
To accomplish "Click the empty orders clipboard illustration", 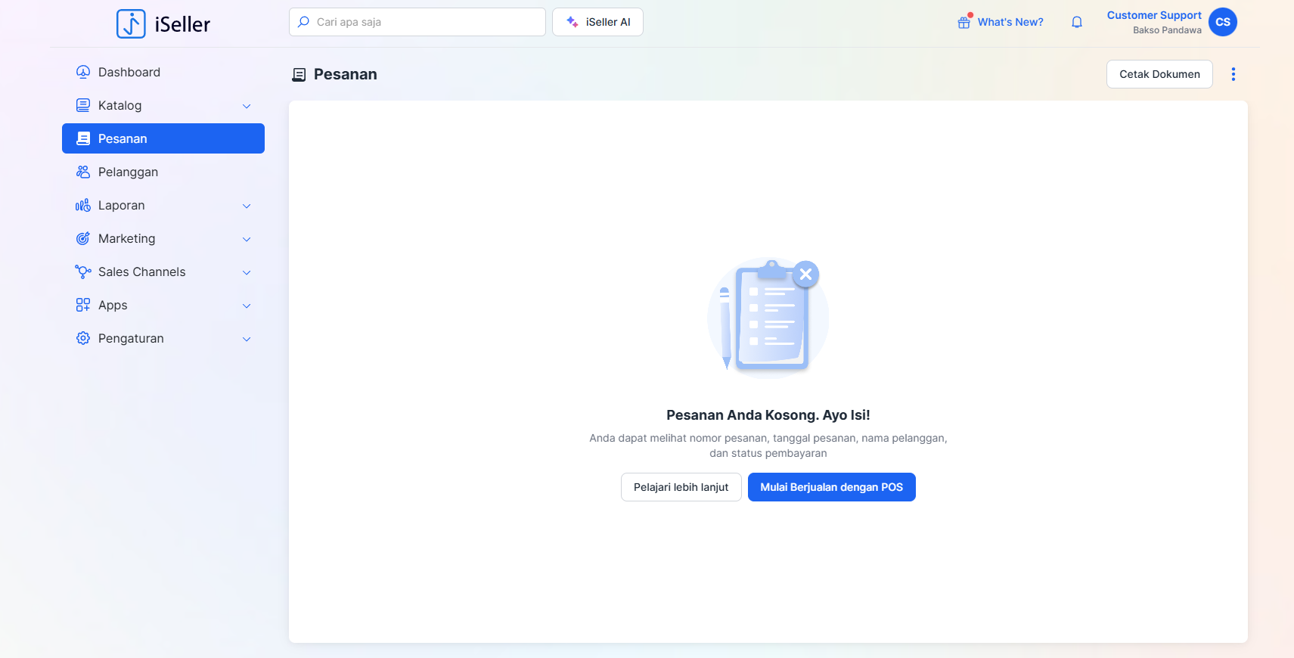I will click(768, 318).
